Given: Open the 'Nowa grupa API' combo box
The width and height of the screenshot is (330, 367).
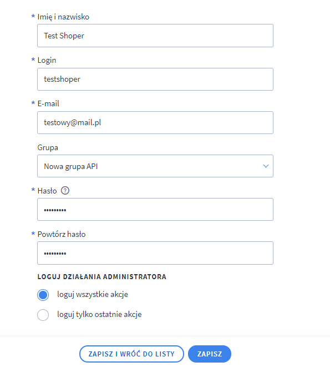Looking at the screenshot, I should [x=155, y=166].
